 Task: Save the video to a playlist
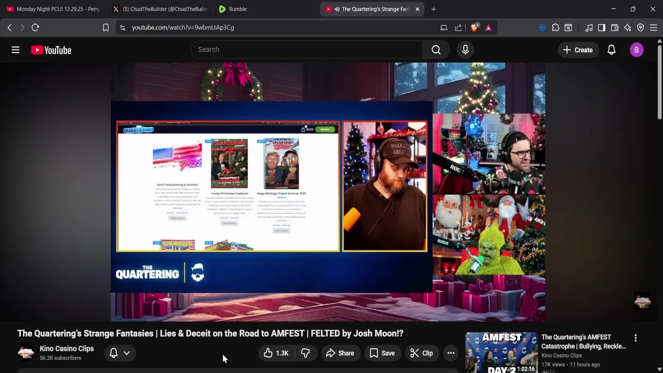pyautogui.click(x=382, y=353)
